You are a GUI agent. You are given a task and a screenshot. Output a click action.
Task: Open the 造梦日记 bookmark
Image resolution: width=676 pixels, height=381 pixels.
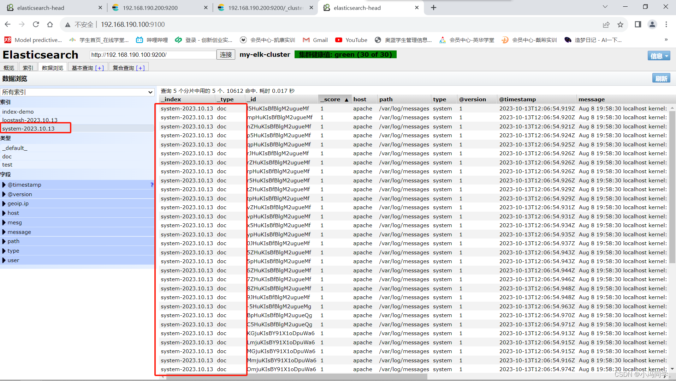coord(593,40)
